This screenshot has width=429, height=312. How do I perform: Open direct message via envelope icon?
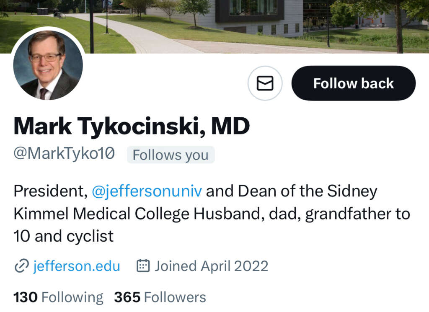coord(265,83)
